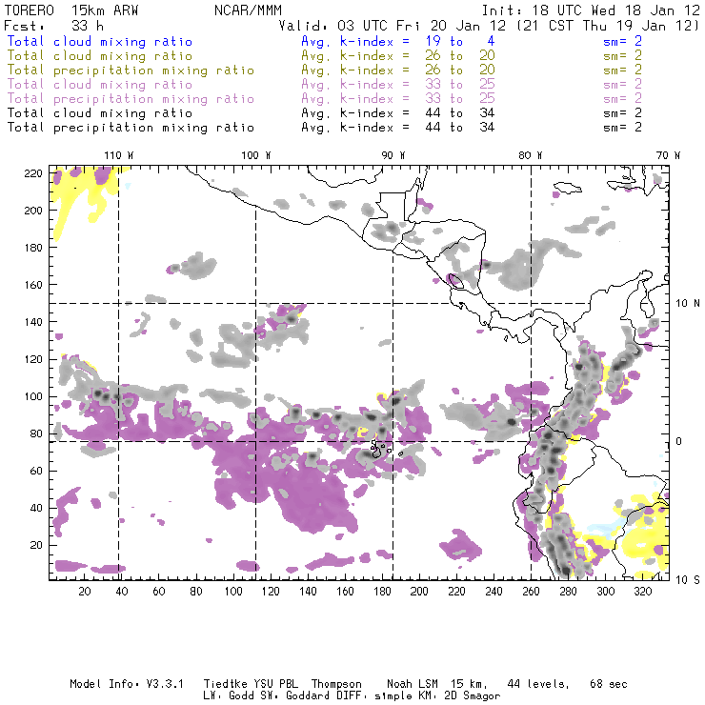Click '2D Smagor' footer text
Screen dimensions: 705x705
[473, 696]
